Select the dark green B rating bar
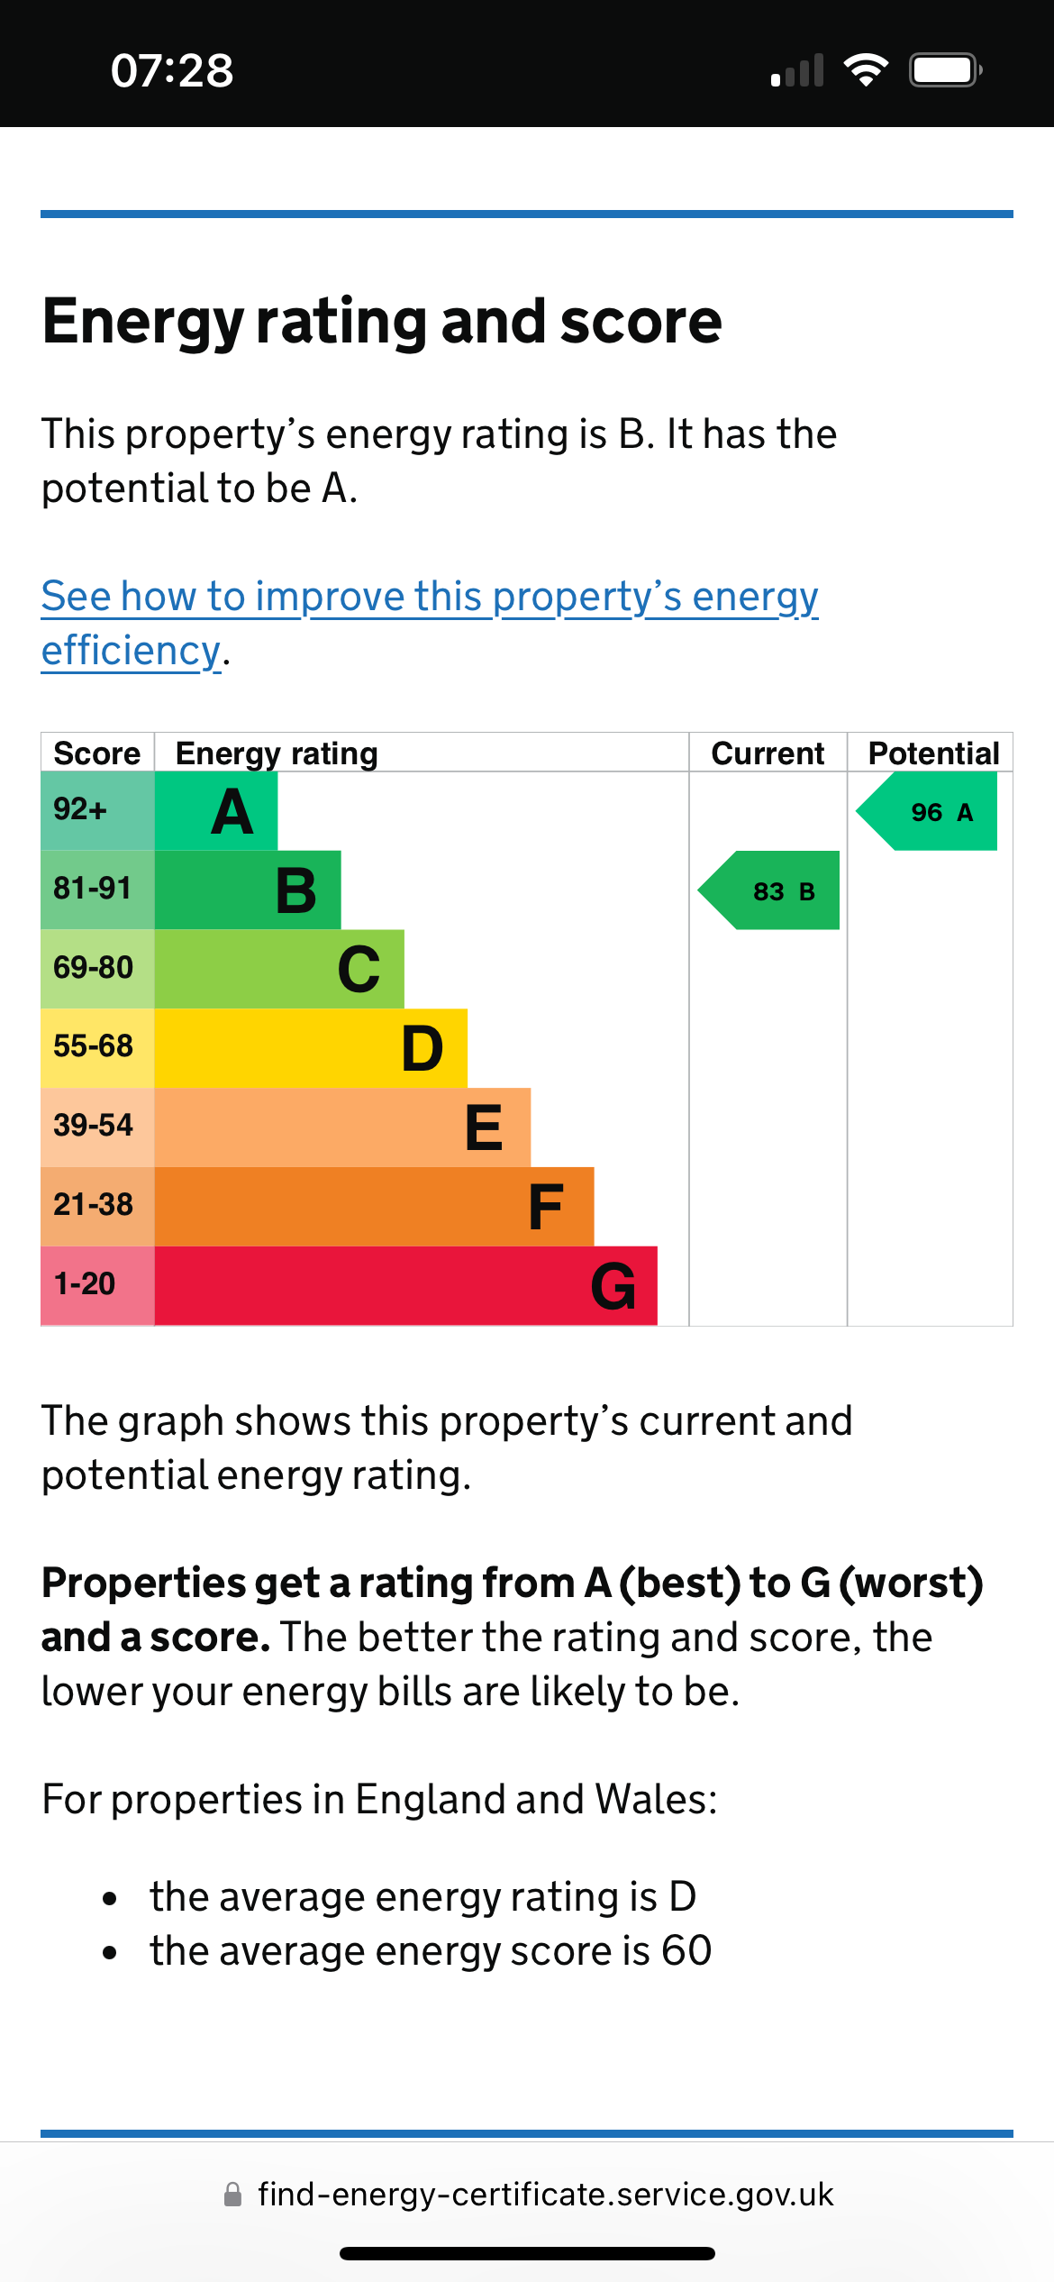1054x2282 pixels. coord(248,890)
